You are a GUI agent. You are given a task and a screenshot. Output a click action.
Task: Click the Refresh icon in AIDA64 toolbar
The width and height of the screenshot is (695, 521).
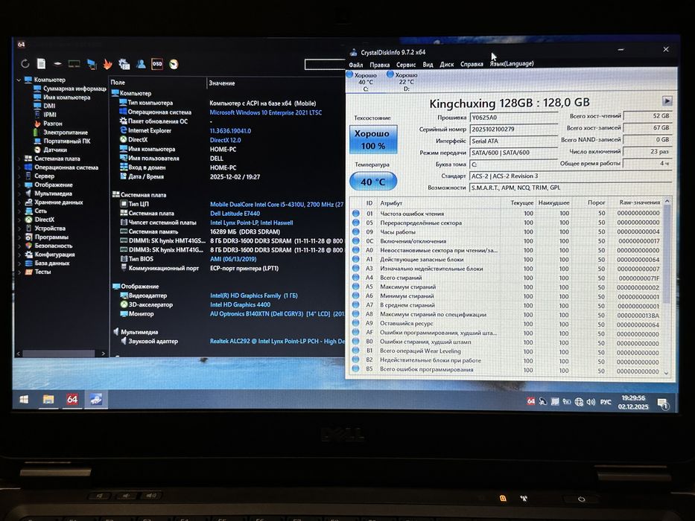pyautogui.click(x=25, y=64)
